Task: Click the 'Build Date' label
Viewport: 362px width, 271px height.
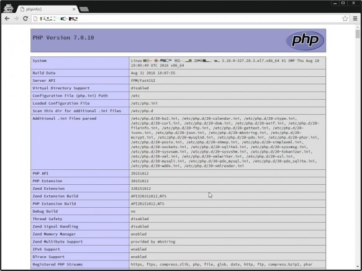Action: pyautogui.click(x=44, y=73)
